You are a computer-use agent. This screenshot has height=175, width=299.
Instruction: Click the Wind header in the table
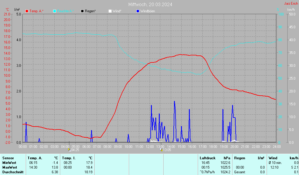[x=273, y=158]
